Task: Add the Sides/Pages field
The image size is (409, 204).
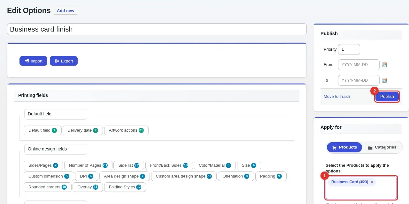Action: click(43, 165)
